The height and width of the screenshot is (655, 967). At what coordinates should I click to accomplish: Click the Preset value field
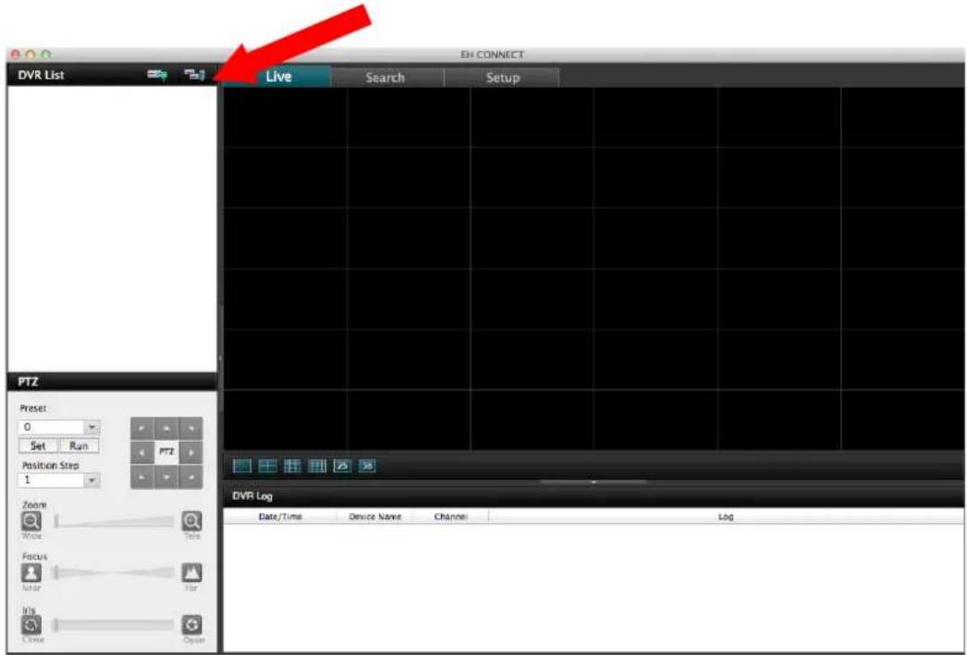(x=52, y=427)
